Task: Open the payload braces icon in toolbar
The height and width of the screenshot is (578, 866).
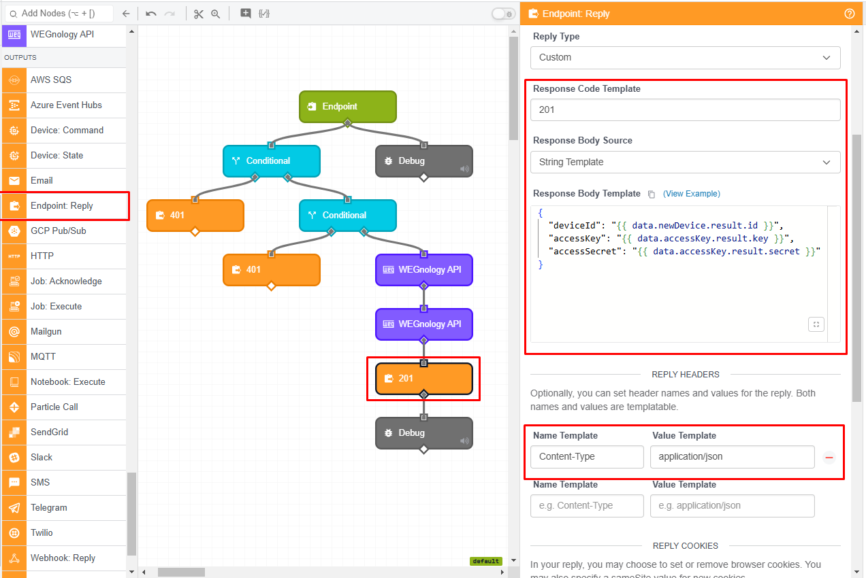Action: click(x=264, y=14)
